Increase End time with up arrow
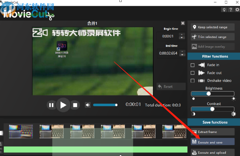 click(x=182, y=51)
